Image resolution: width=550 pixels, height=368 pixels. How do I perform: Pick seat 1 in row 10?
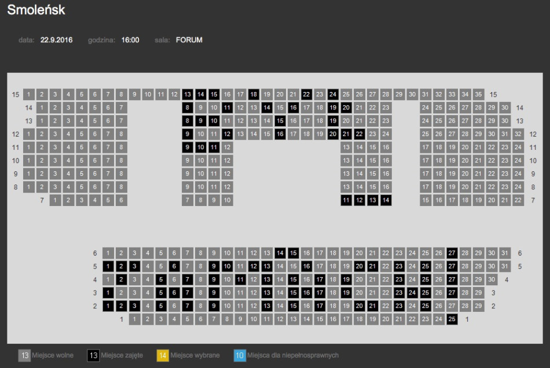pos(29,160)
